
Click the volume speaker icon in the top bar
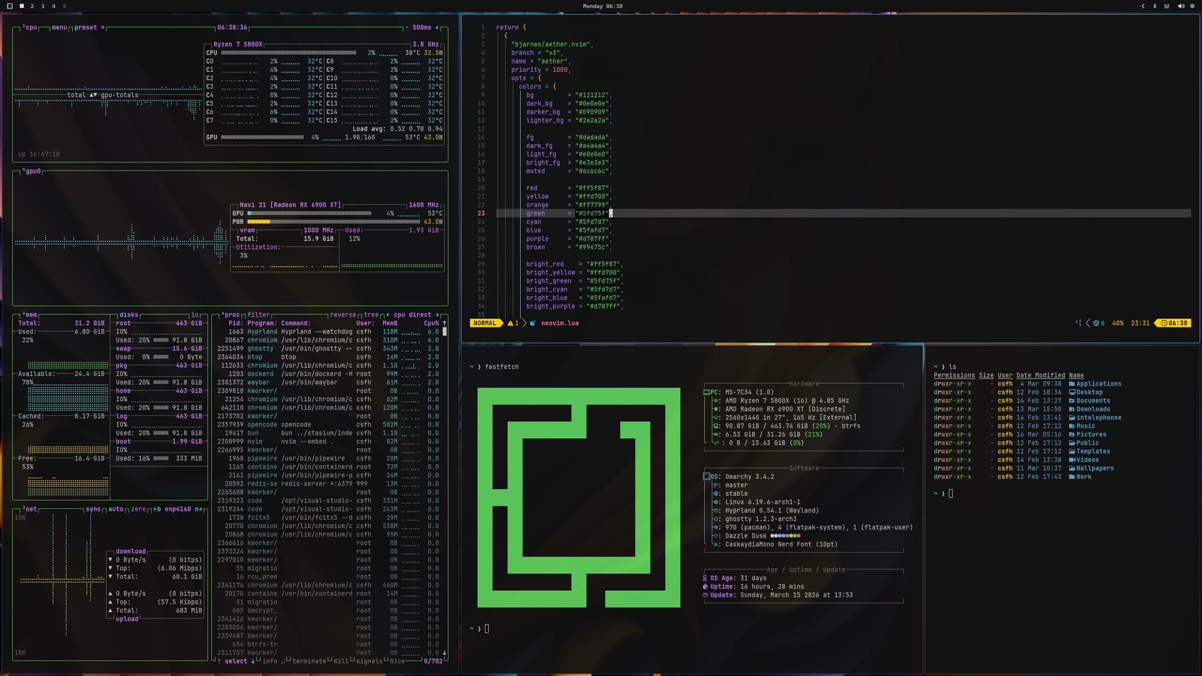point(1181,6)
